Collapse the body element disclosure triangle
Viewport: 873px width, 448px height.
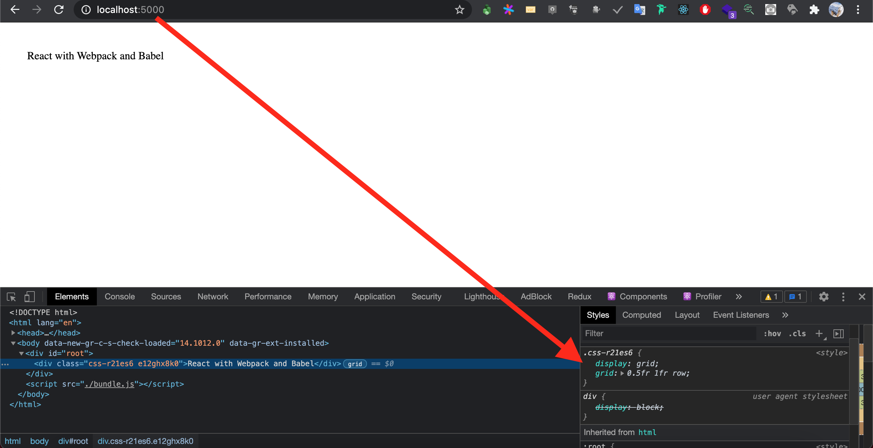pos(13,343)
